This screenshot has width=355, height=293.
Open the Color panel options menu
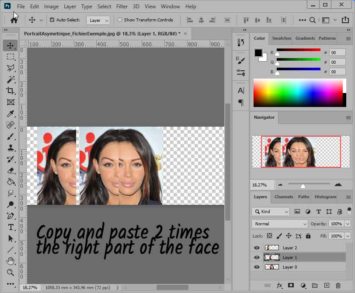[x=348, y=39]
